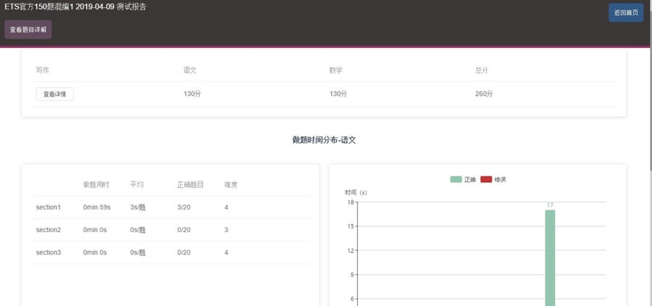
Task: Open 查看题目详解 for the test
Action: click(28, 30)
